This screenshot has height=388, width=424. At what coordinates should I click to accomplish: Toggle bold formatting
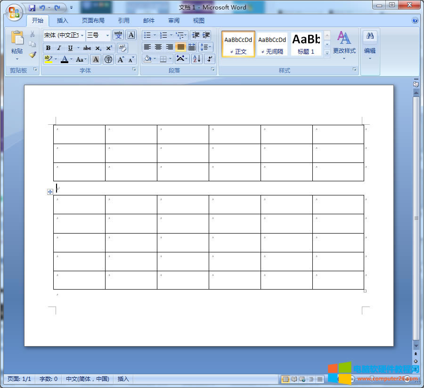tap(48, 48)
